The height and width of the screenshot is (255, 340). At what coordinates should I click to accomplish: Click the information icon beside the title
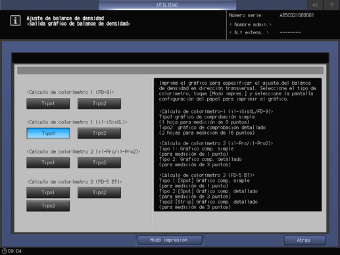coord(15,20)
